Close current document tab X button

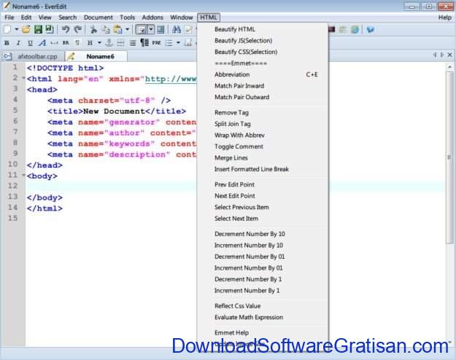point(449,55)
